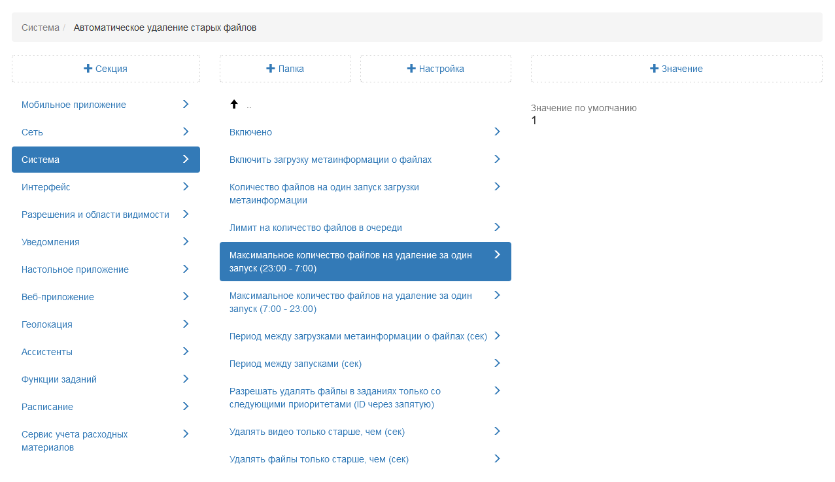
Task: Open the Интерфейс section
Action: pos(46,187)
